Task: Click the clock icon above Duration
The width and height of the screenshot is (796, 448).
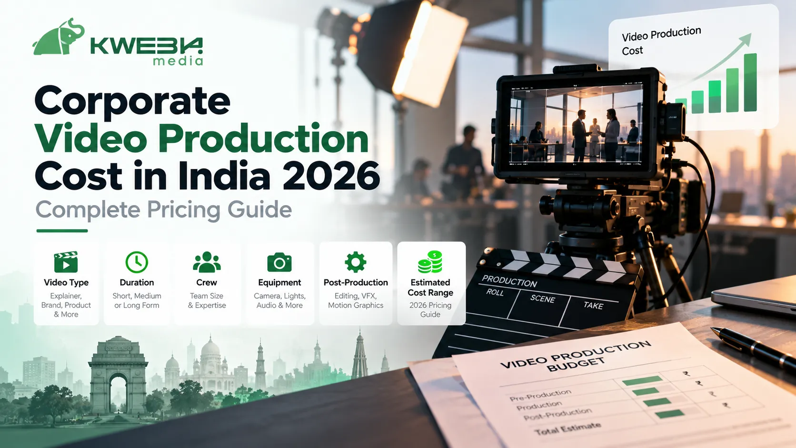Action: [x=137, y=262]
